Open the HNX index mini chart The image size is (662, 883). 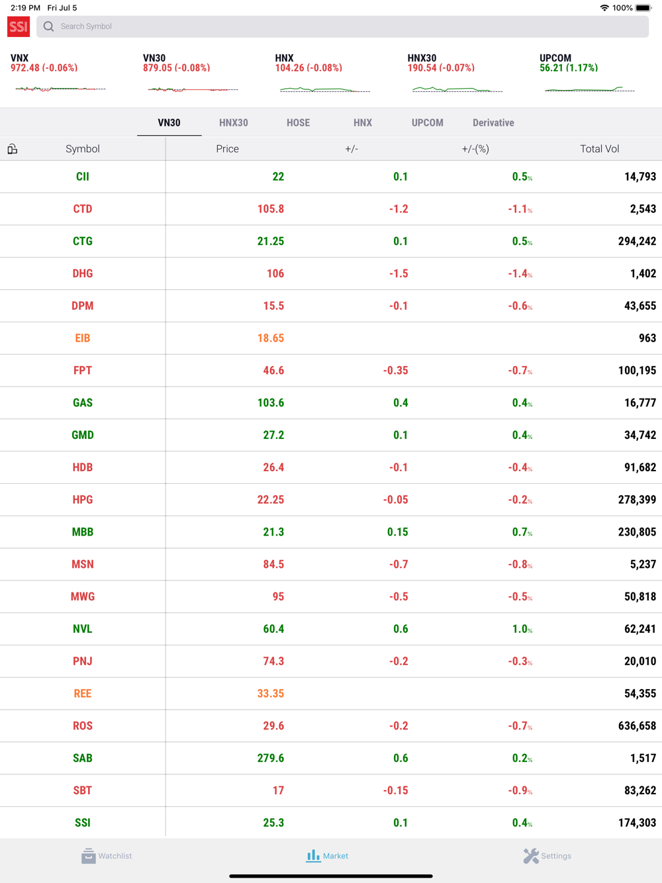(325, 89)
